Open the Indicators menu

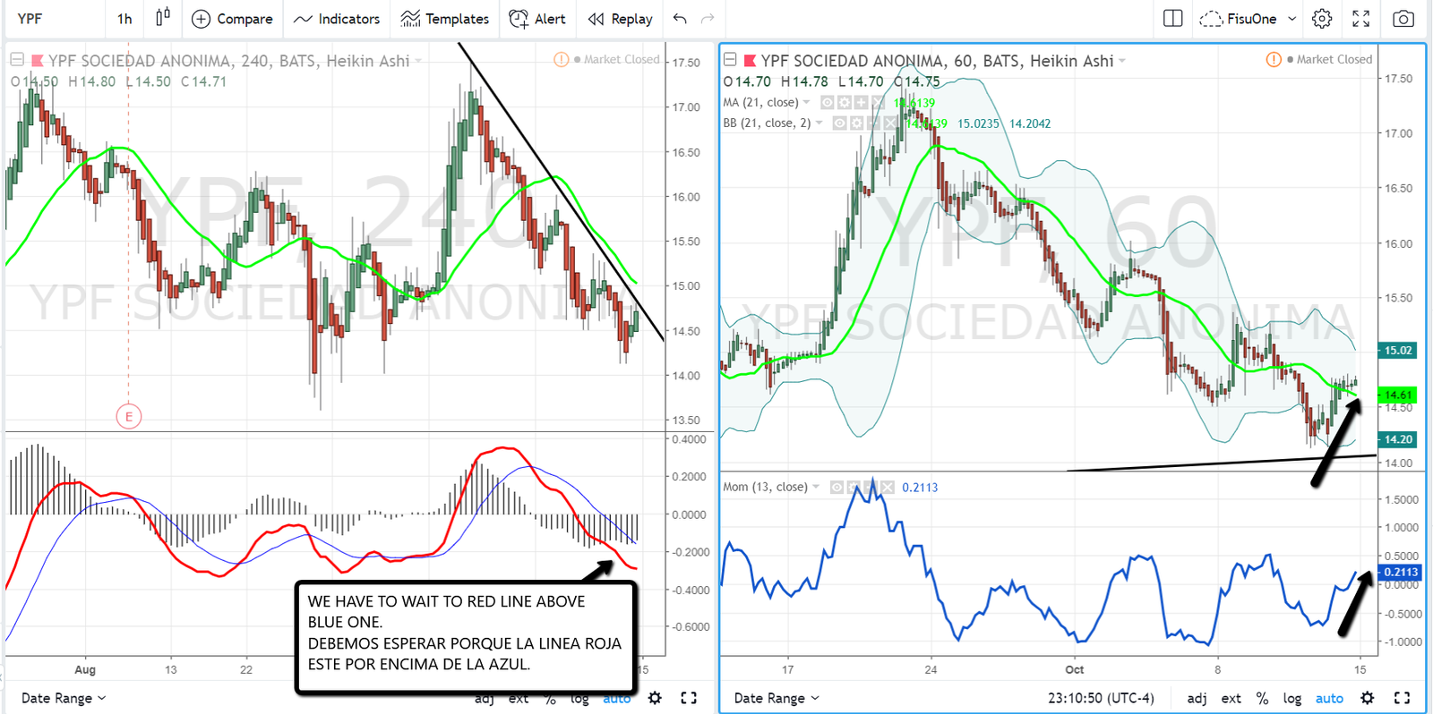tap(337, 19)
